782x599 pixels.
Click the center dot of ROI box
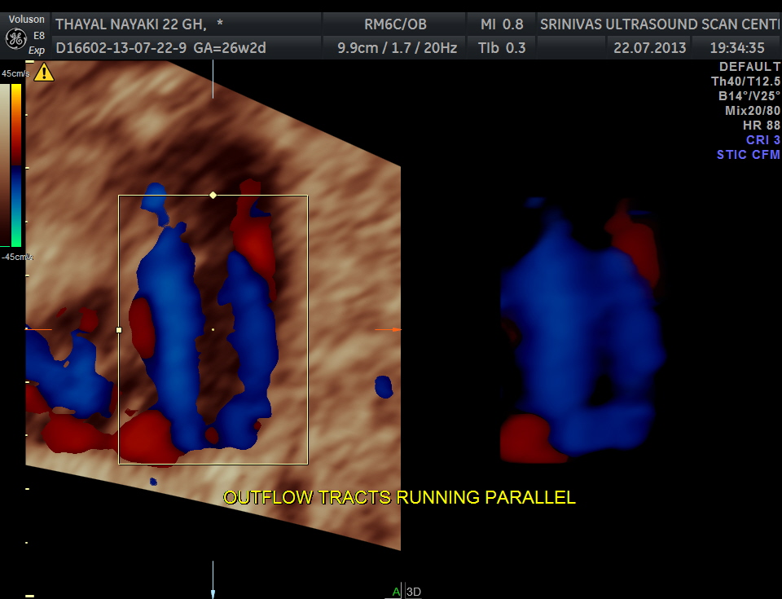click(x=213, y=329)
